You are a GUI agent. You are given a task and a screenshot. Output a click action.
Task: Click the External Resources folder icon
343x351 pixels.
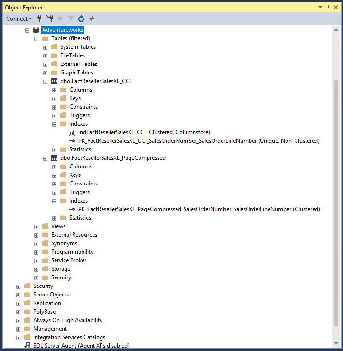pos(46,234)
